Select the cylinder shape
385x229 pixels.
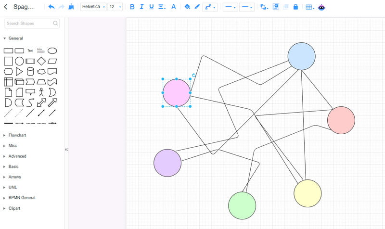pos(30,71)
